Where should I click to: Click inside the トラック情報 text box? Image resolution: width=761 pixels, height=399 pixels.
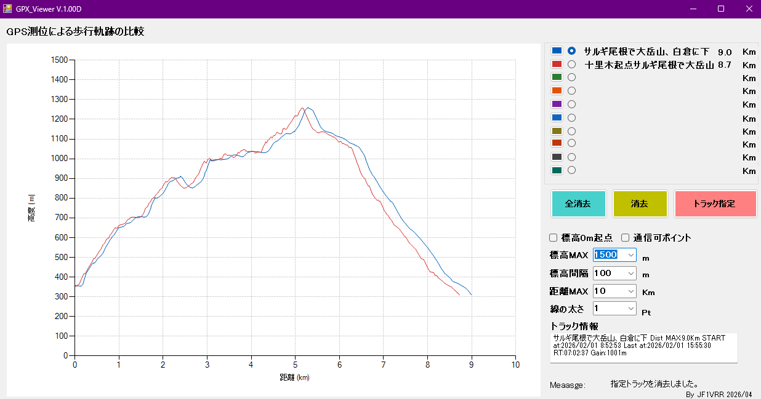coord(643,348)
